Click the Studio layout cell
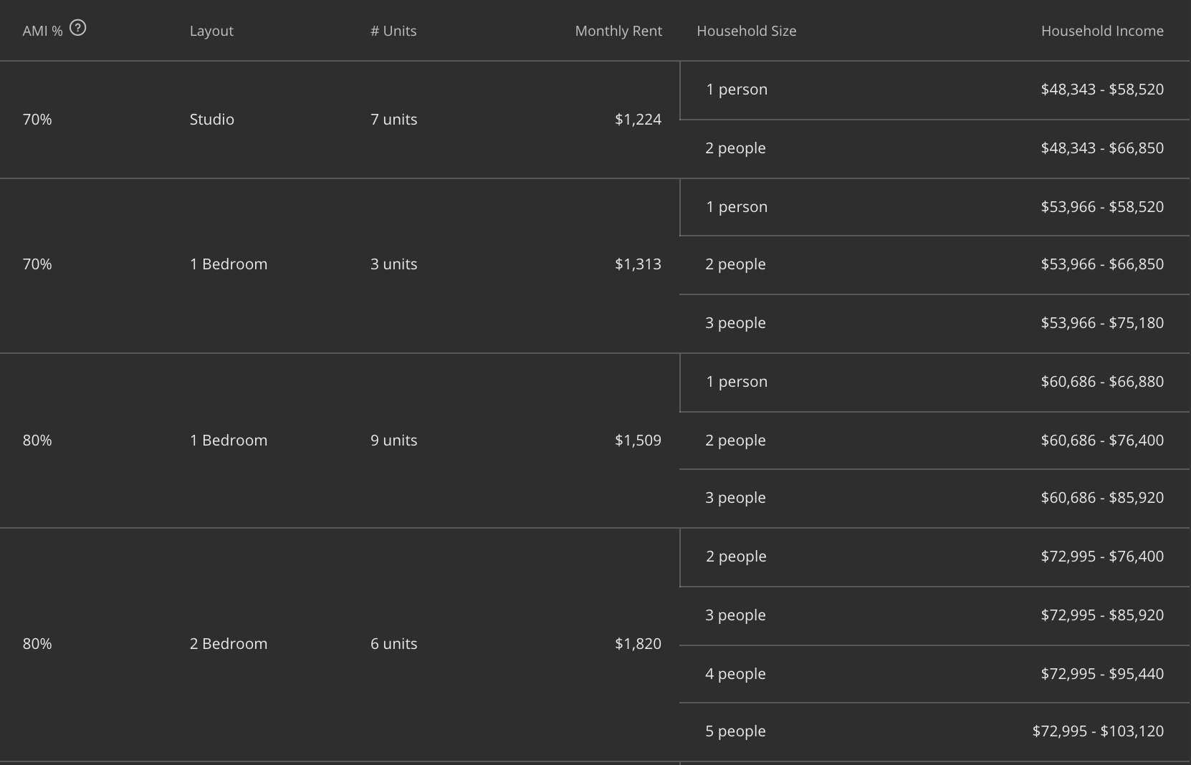 [x=211, y=120]
